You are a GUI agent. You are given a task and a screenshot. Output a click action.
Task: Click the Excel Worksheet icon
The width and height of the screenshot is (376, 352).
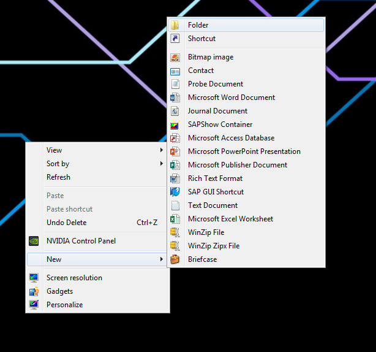tap(175, 219)
